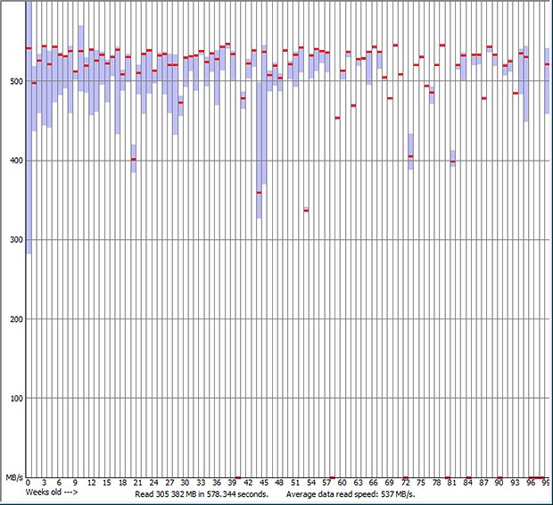Click the red marker near 405 at week 73
The image size is (553, 505).
pos(410,157)
